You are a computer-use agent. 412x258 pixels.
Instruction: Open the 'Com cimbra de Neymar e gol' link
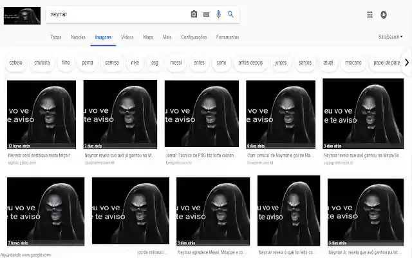(281, 155)
